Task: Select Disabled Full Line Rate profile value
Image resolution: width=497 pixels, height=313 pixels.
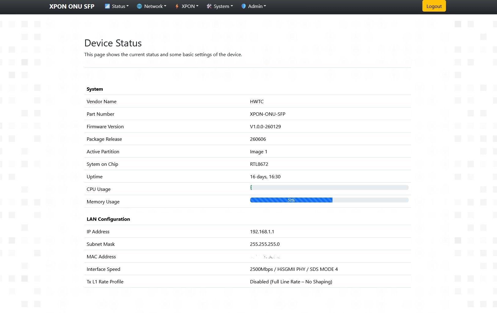Action: pos(291,282)
